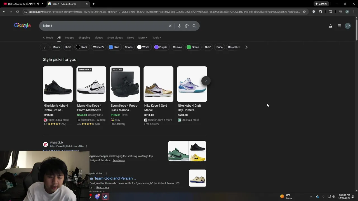
Task: Open the shield extension icon in toolbar
Action: 314,12
